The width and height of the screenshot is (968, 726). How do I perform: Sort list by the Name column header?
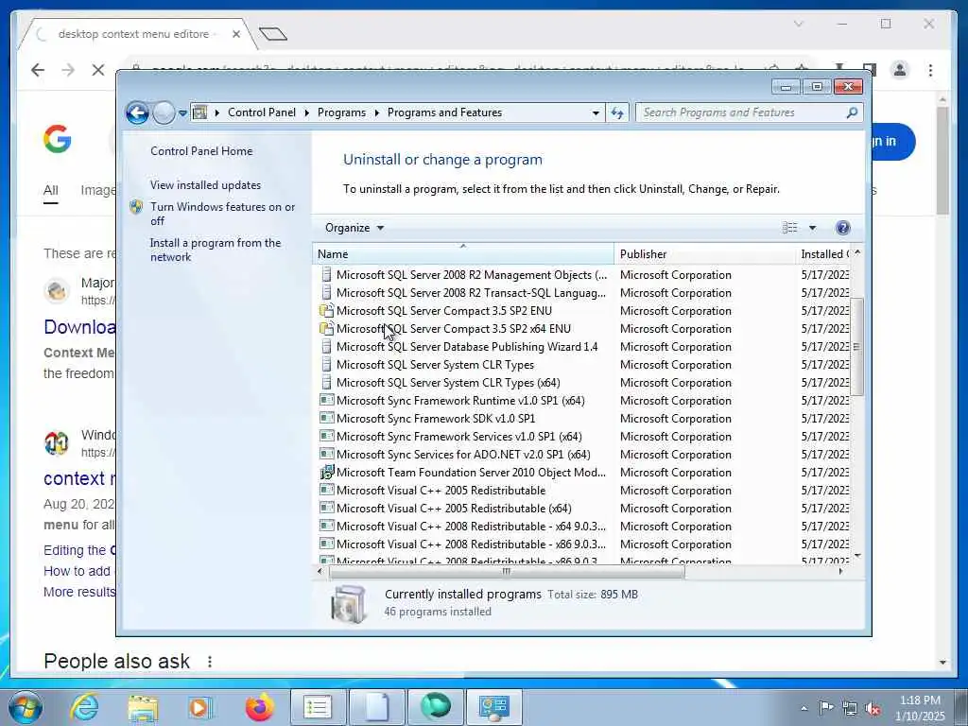[463, 253]
